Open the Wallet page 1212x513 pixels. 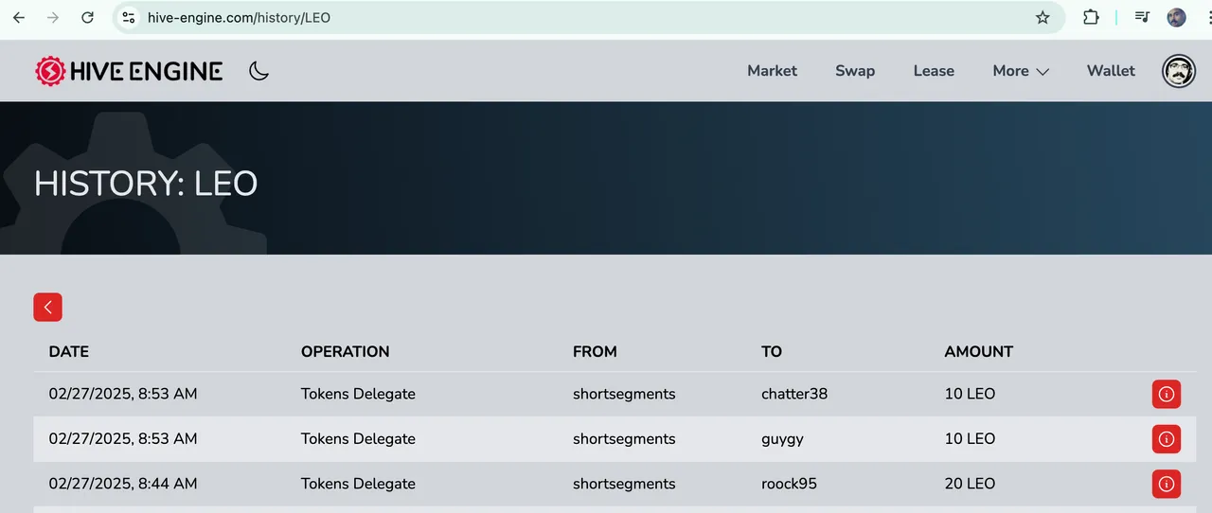pos(1111,71)
